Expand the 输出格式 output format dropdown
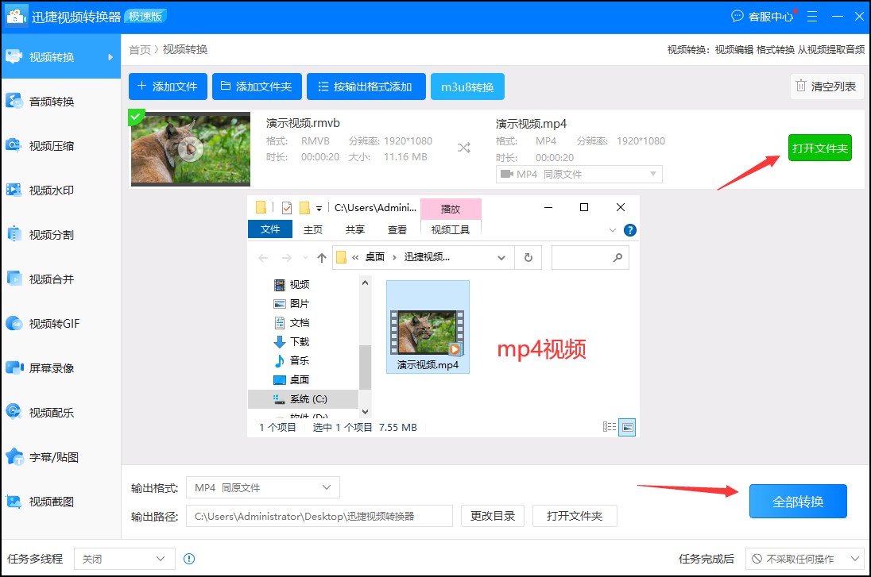 262,487
